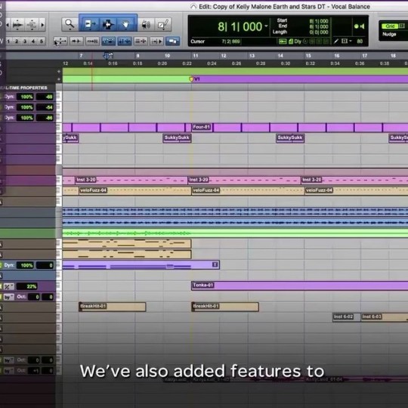Click the Start selection field
The width and height of the screenshot is (408, 408).
tap(319, 21)
